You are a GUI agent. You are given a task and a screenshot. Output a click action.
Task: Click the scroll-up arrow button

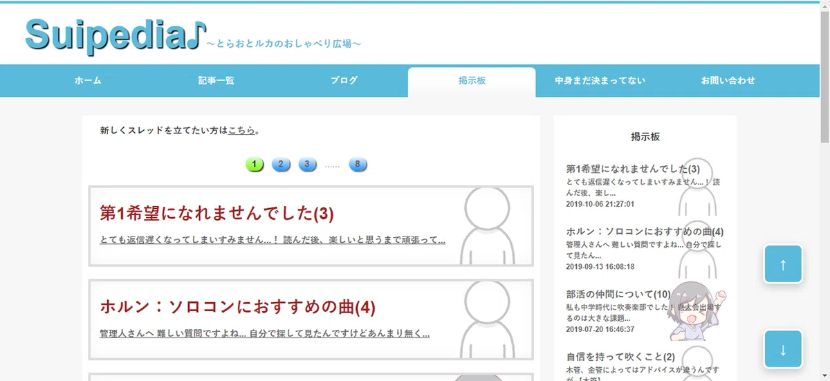783,264
